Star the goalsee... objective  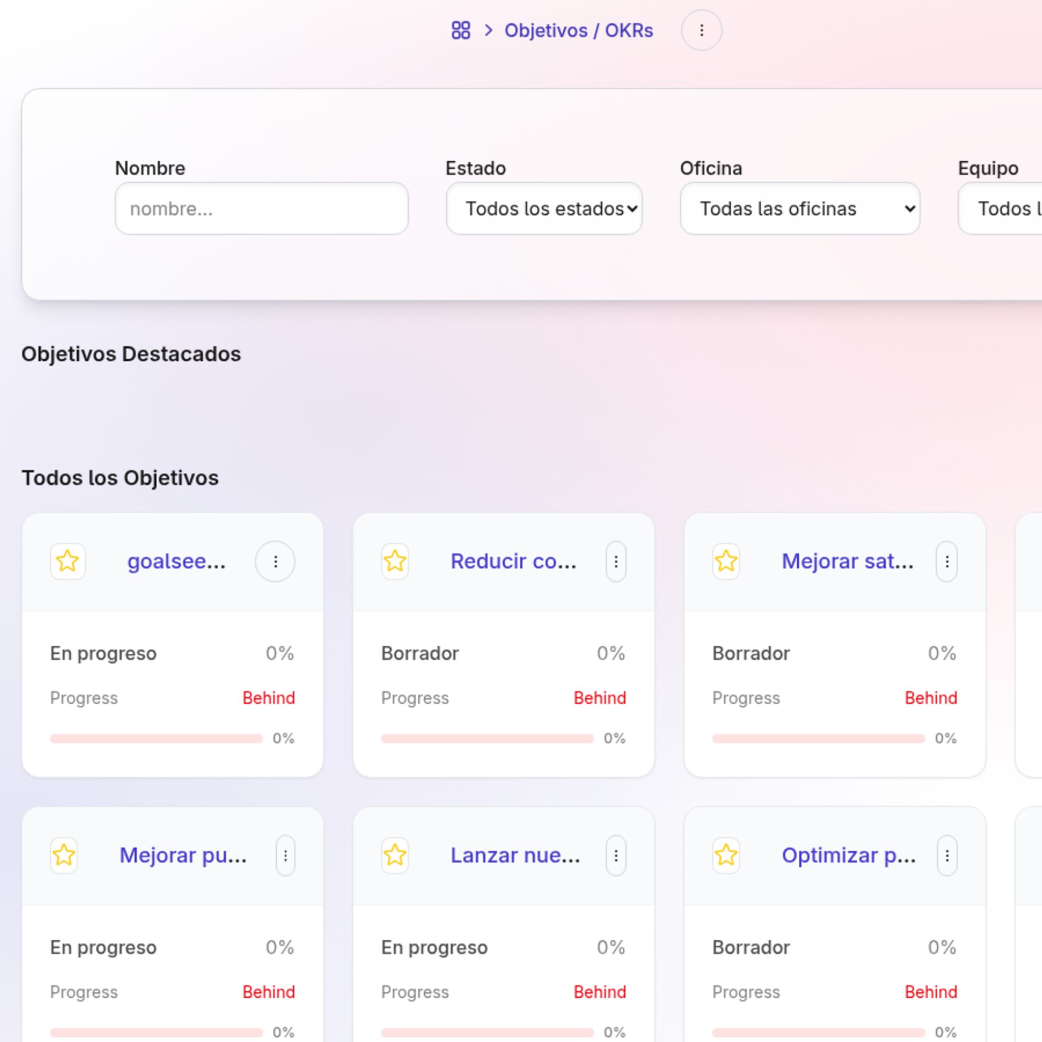68,562
